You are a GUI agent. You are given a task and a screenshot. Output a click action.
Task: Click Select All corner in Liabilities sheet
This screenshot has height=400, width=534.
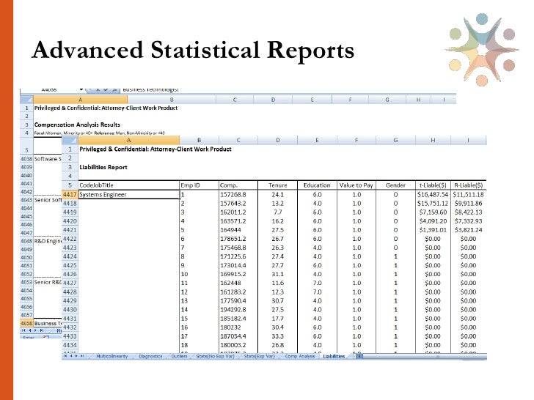[70, 140]
